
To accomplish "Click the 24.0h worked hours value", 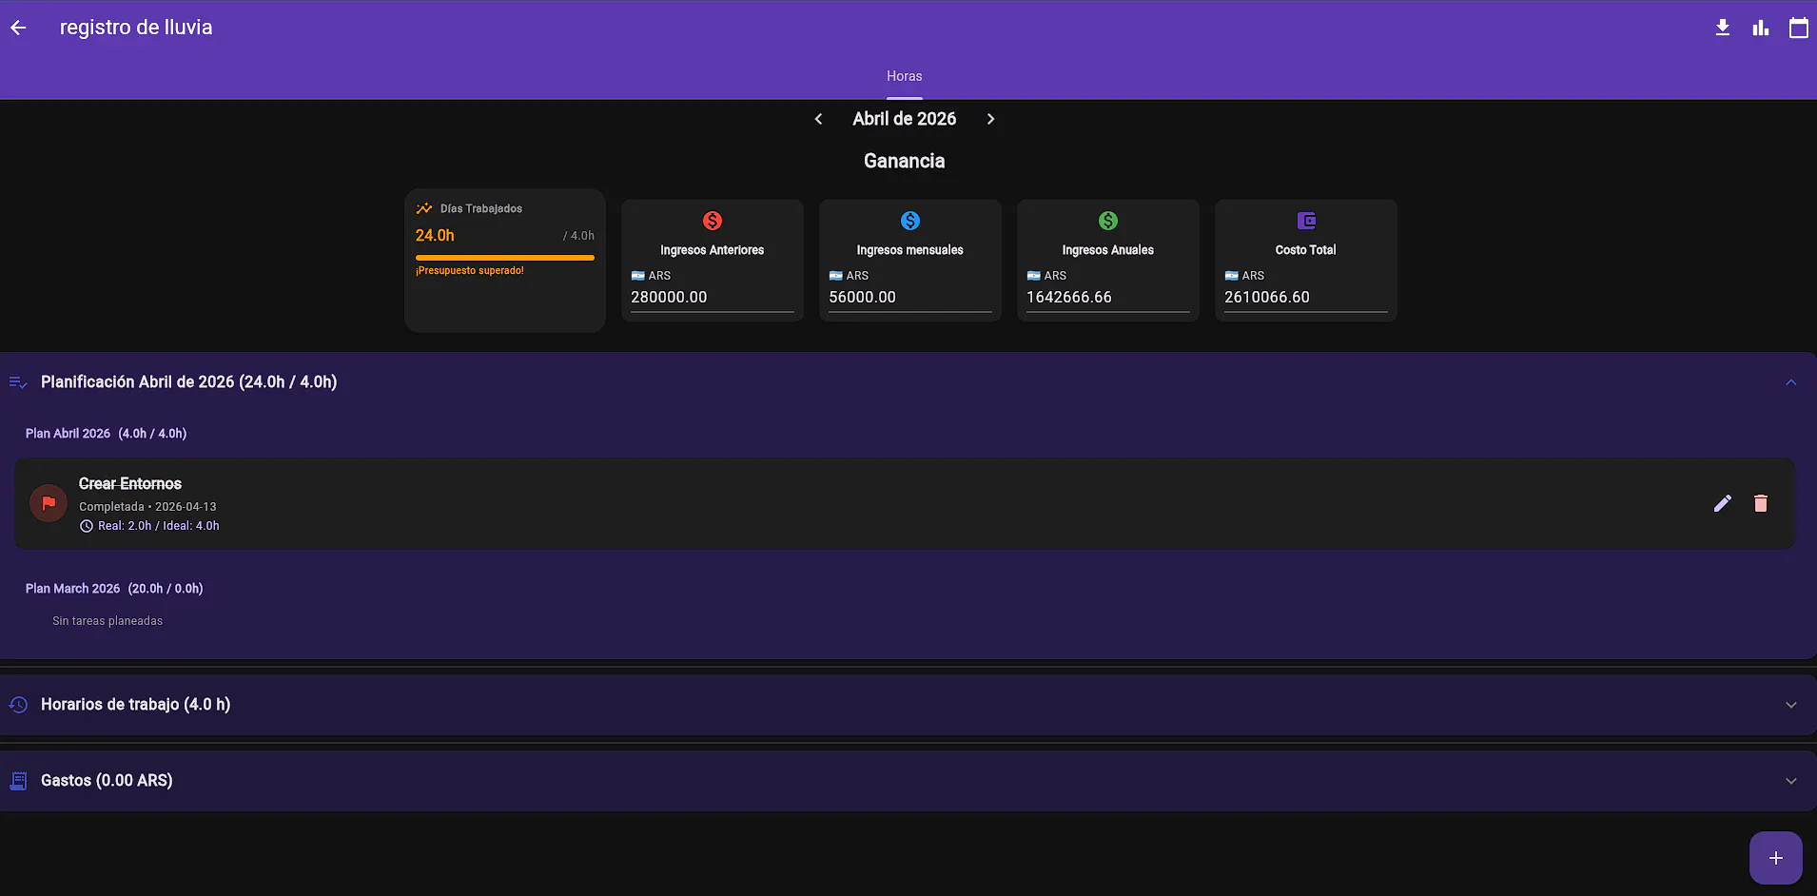I will point(435,236).
